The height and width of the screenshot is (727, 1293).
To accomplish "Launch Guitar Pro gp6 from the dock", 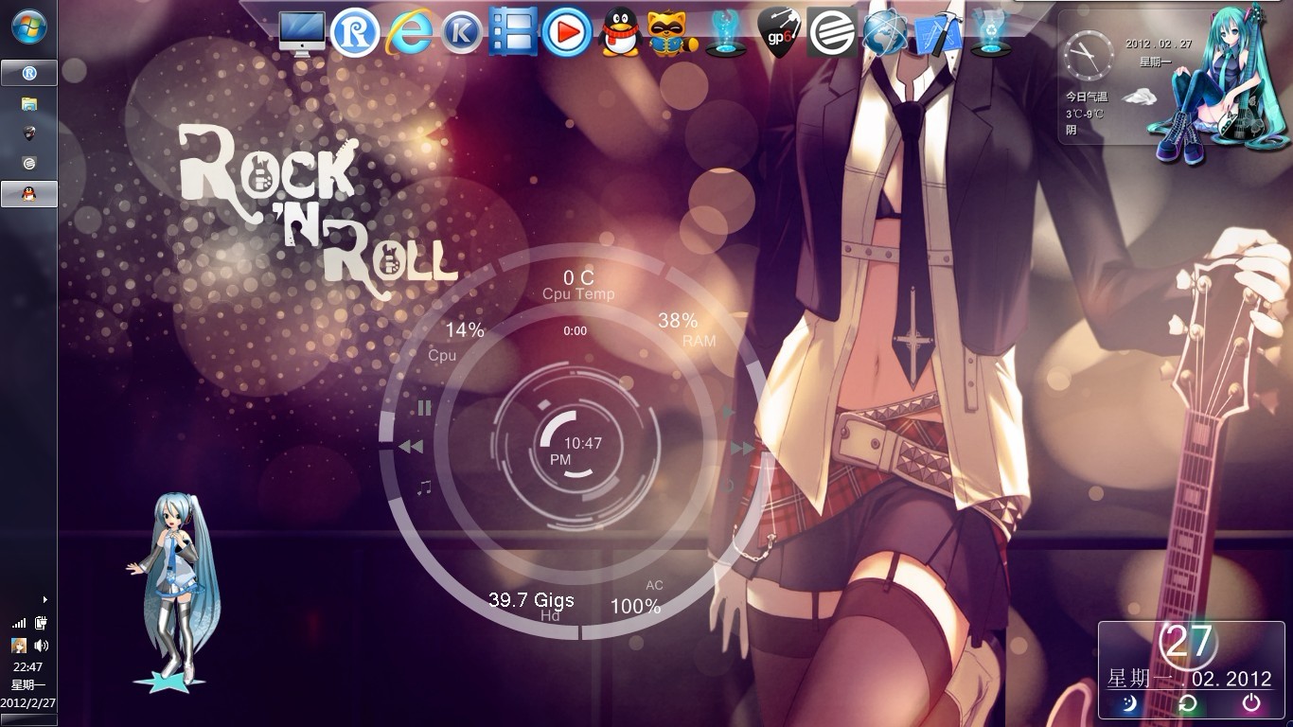I will [x=780, y=33].
